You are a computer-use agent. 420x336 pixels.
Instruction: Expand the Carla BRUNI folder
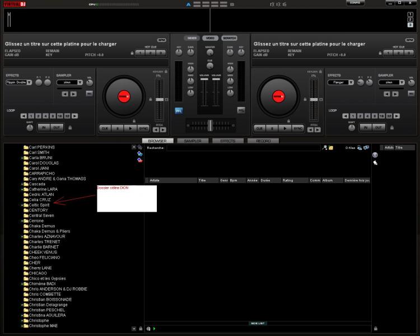[x=22, y=158]
